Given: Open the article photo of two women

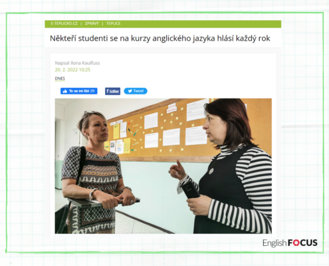Looking at the screenshot, I should click(x=164, y=166).
